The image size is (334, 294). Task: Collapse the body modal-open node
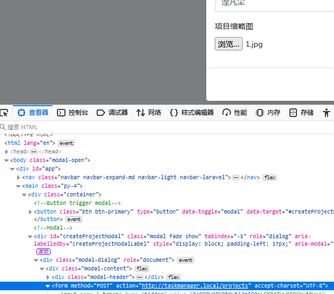(6, 160)
